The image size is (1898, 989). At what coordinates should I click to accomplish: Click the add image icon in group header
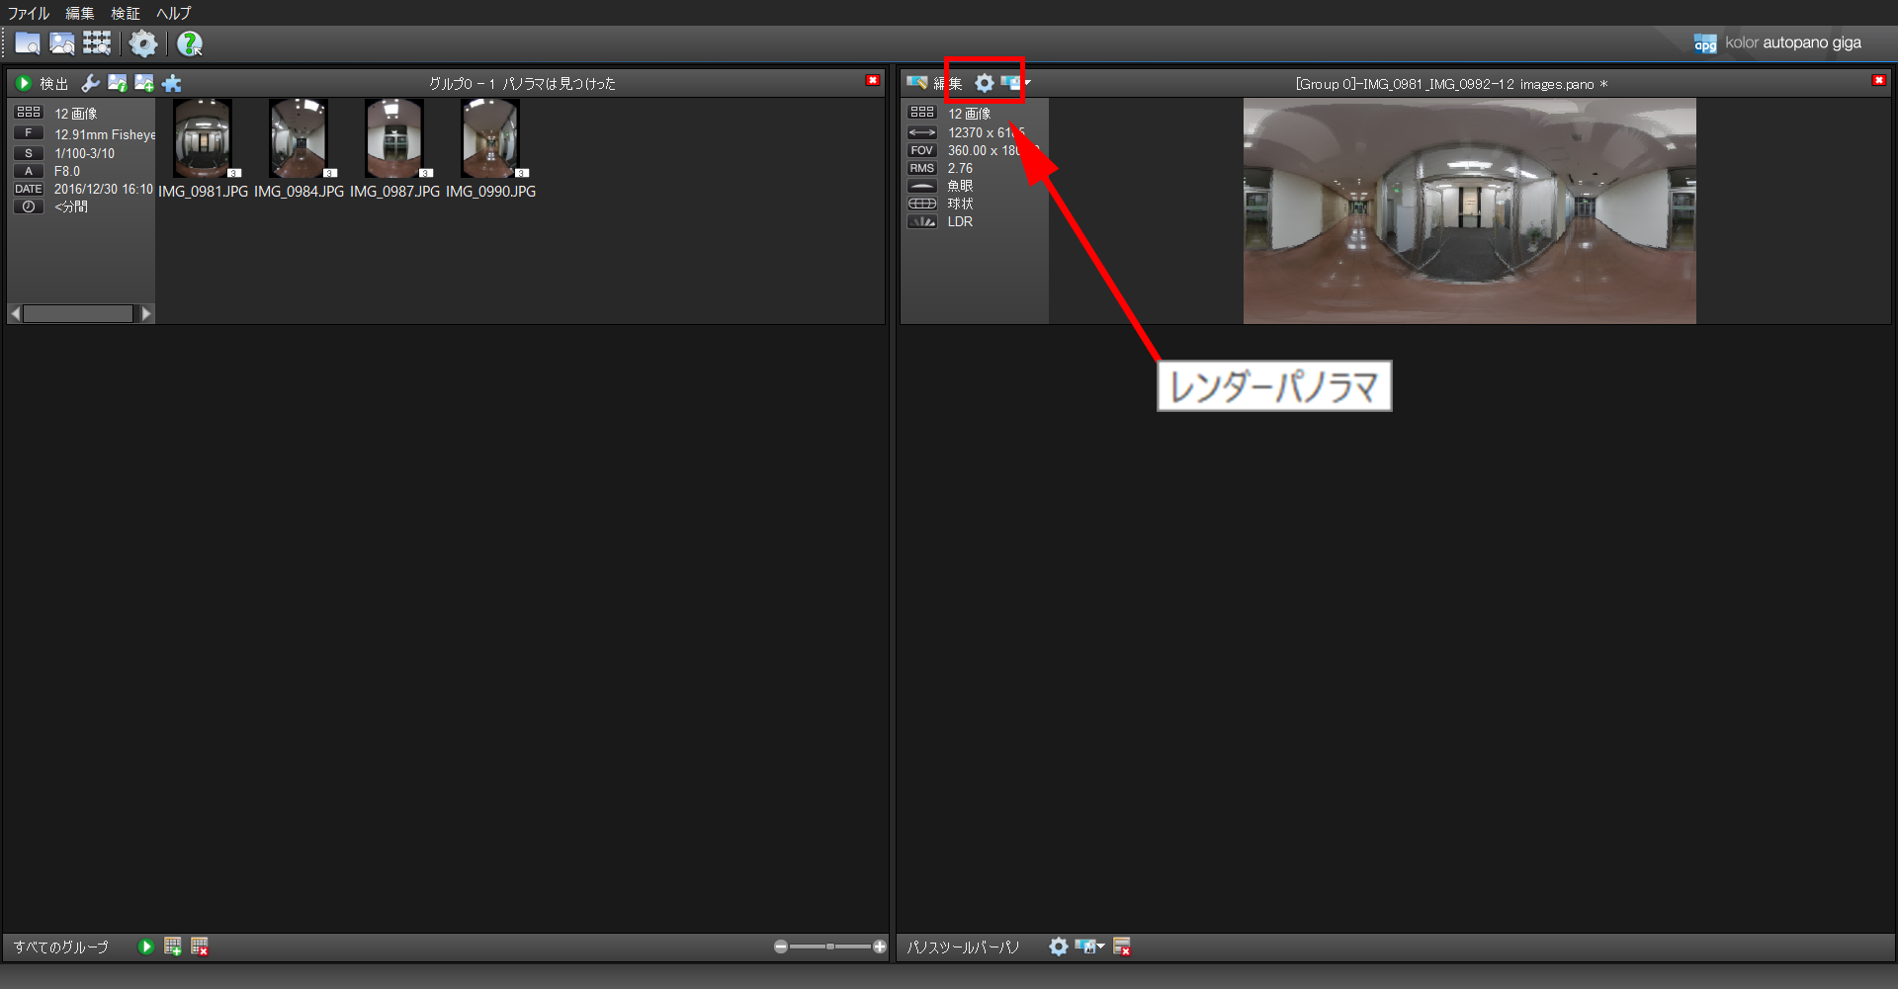(x=144, y=84)
